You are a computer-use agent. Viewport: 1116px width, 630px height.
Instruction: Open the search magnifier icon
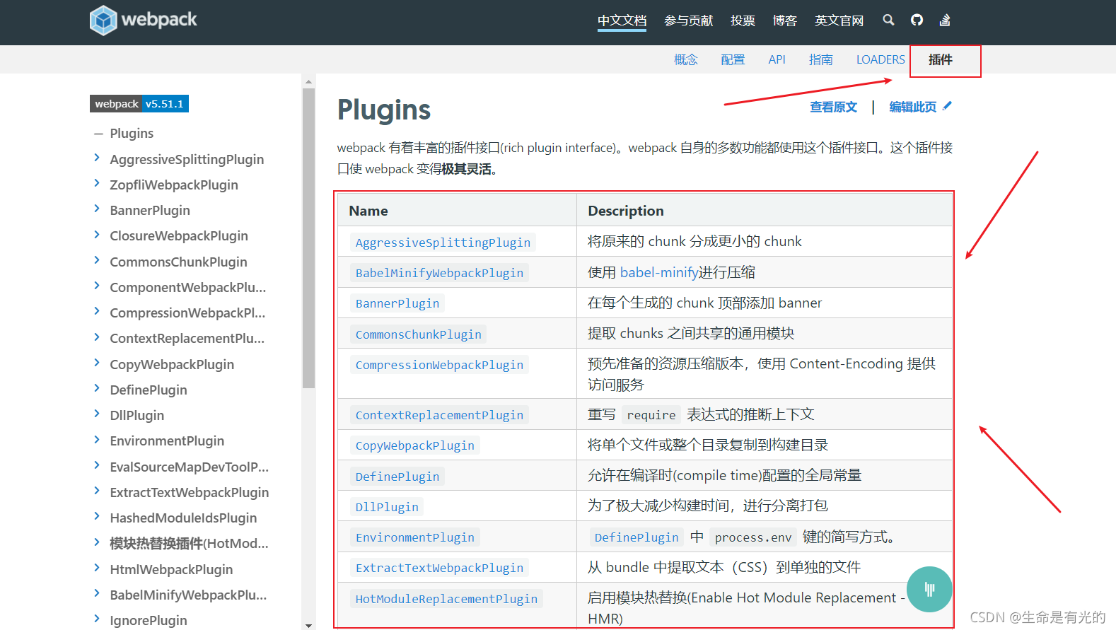(x=888, y=20)
